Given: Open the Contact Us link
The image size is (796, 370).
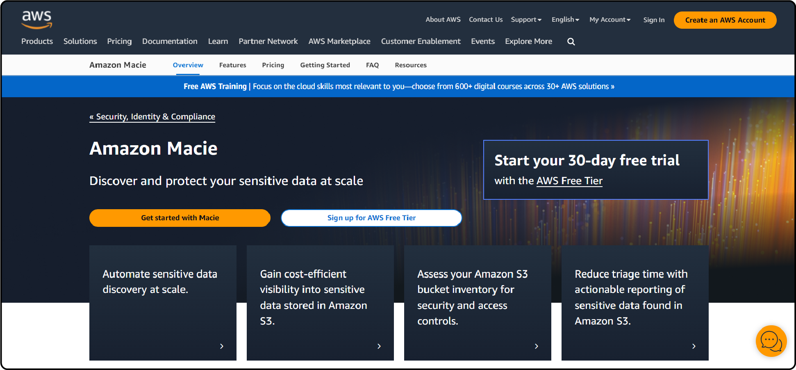Looking at the screenshot, I should tap(486, 20).
